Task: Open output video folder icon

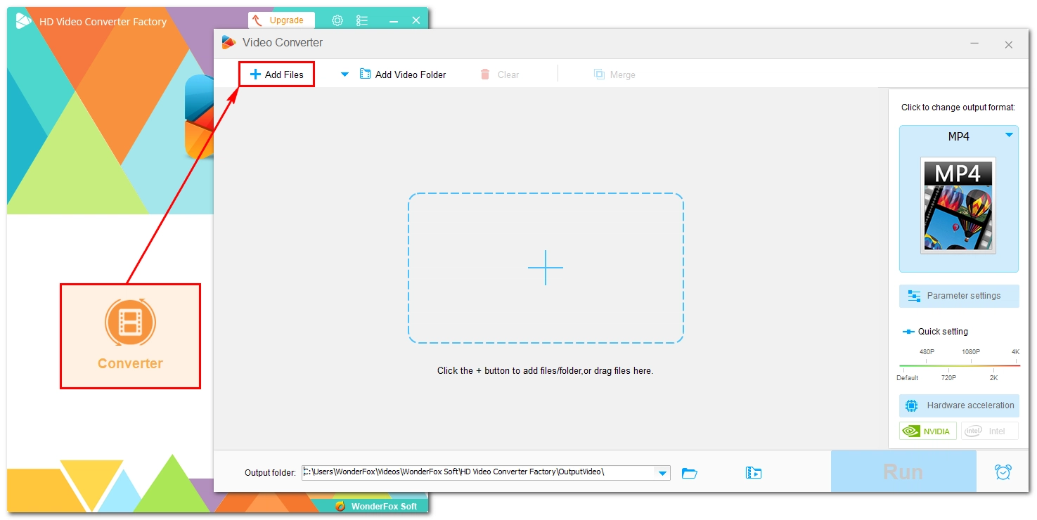Action: pos(753,473)
